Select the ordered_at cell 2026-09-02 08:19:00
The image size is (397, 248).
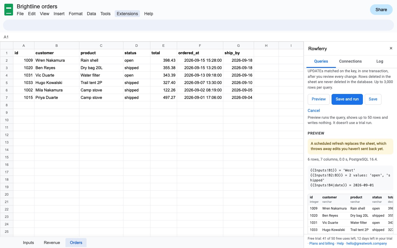(x=200, y=90)
